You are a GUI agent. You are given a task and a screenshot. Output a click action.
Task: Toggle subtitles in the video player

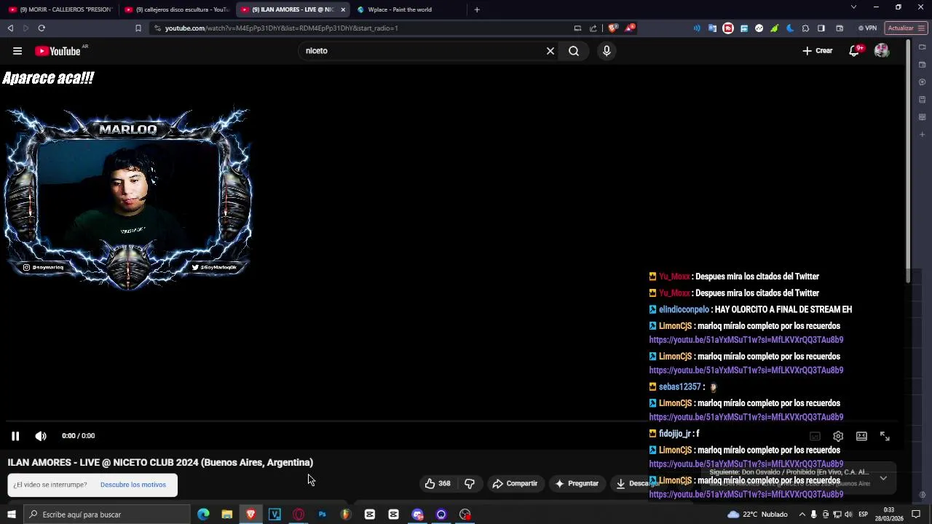point(815,436)
